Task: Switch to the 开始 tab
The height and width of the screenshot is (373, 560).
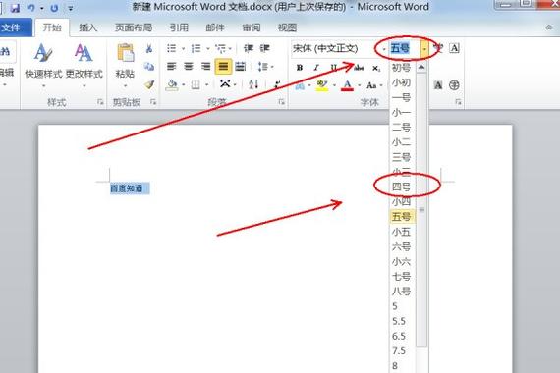Action: pos(52,27)
